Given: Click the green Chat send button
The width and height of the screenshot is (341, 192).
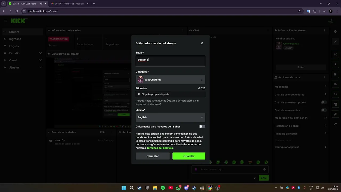Looking at the screenshot, I should click(263, 178).
